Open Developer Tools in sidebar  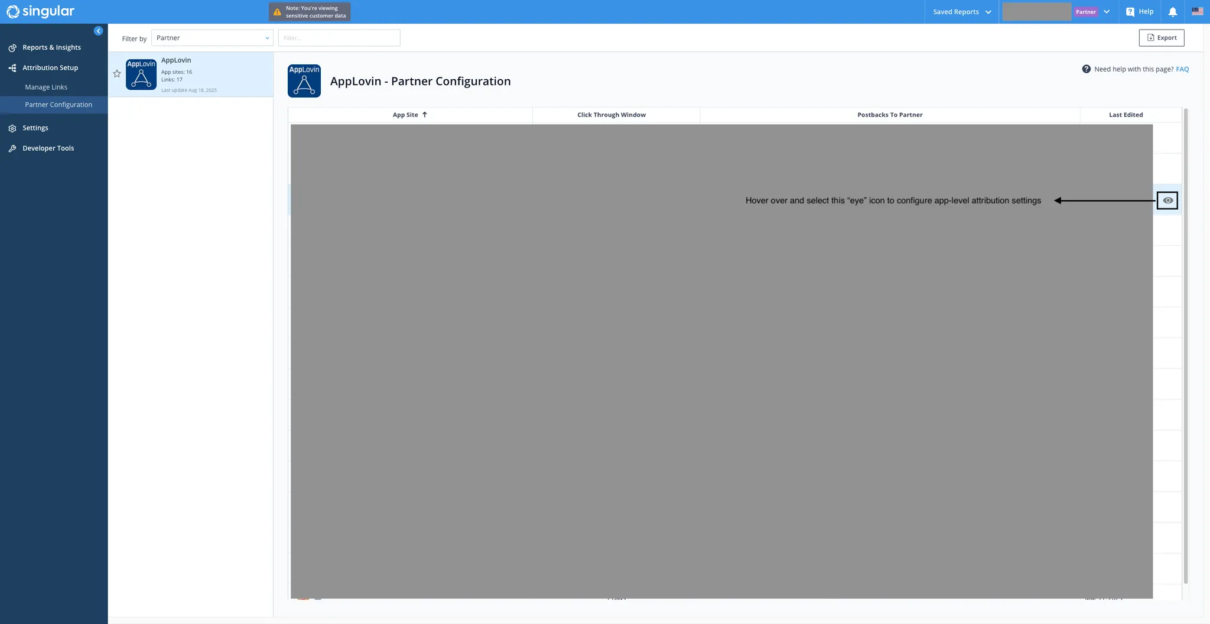coord(48,148)
